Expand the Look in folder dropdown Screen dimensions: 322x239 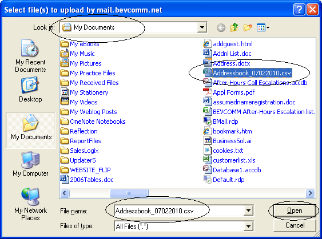(202, 27)
